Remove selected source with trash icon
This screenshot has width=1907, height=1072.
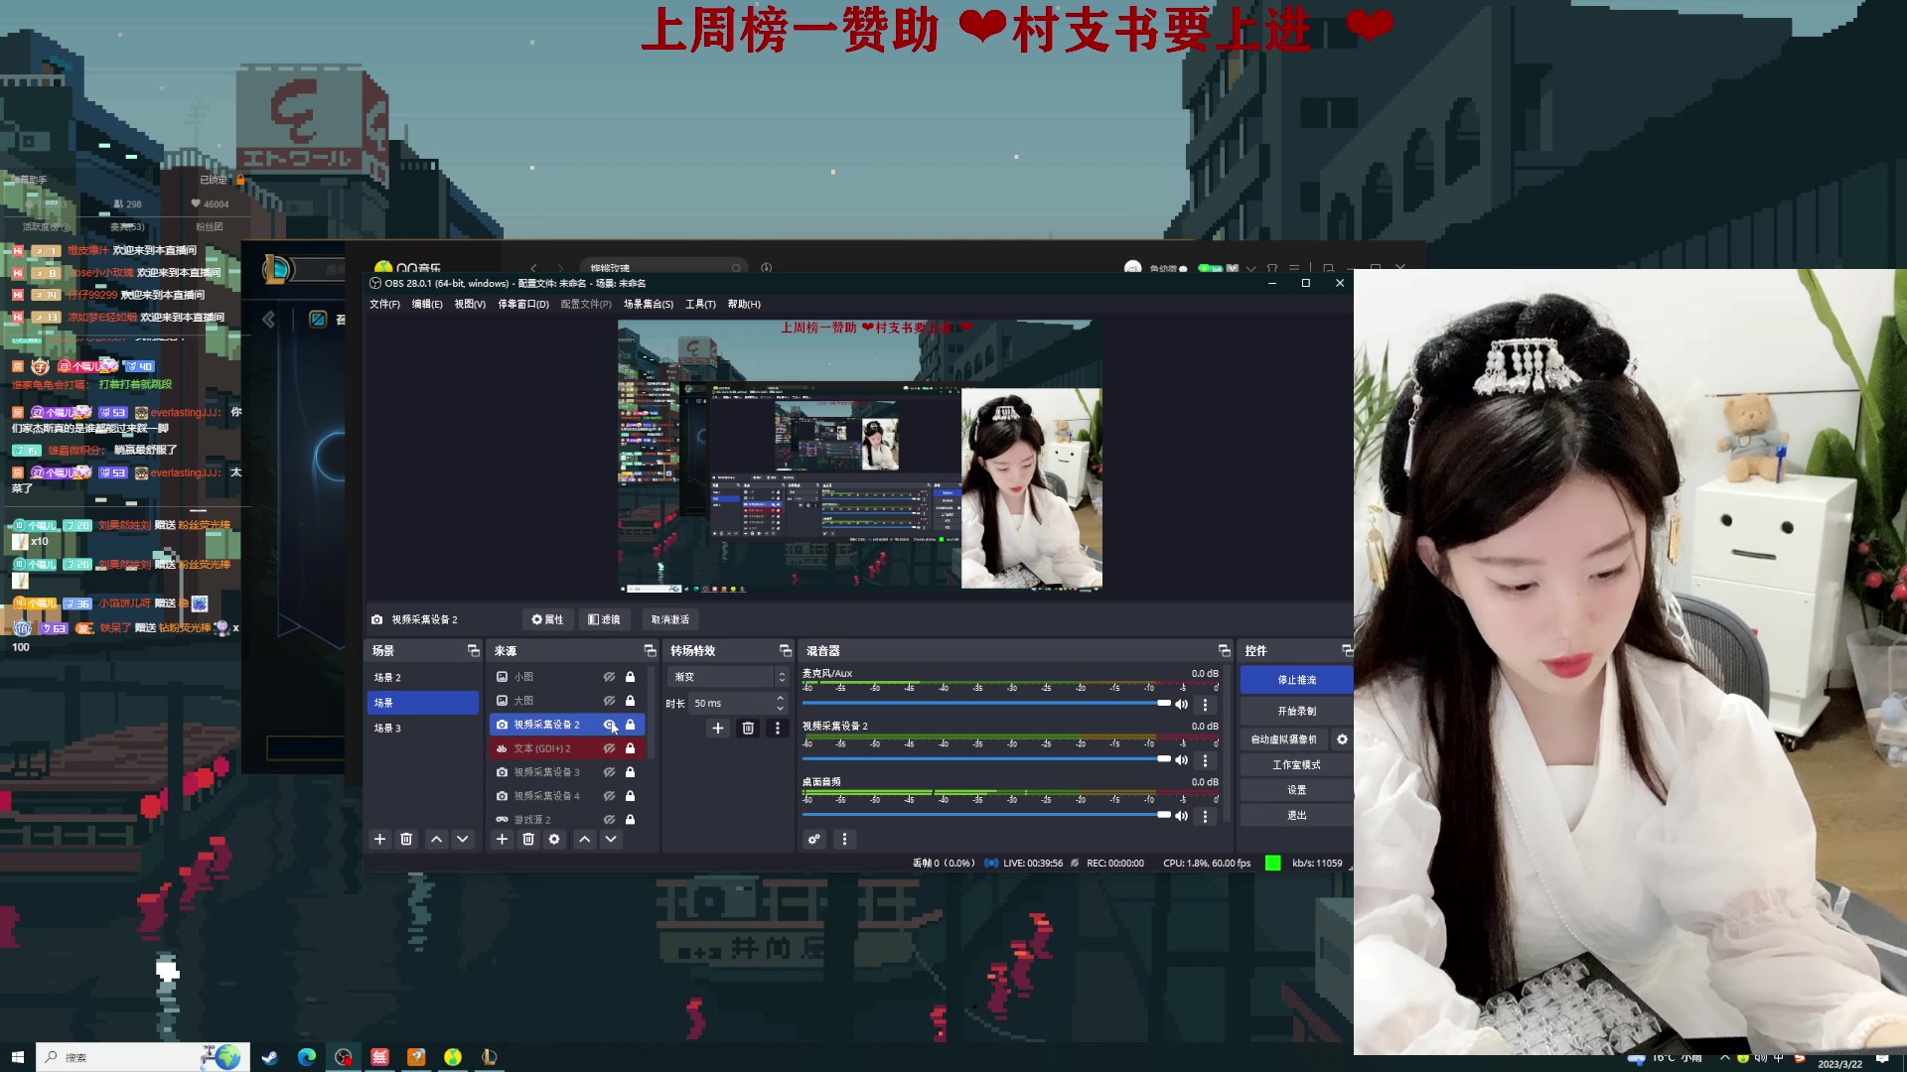coord(528,840)
